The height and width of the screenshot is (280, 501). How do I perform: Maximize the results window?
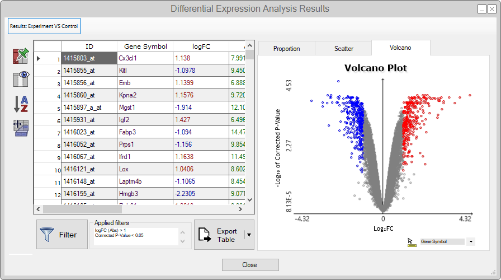pos(483,9)
